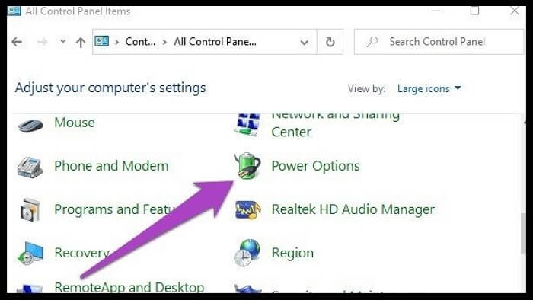Open recent locations dropdown arrow
533x300 pixels.
62,42
